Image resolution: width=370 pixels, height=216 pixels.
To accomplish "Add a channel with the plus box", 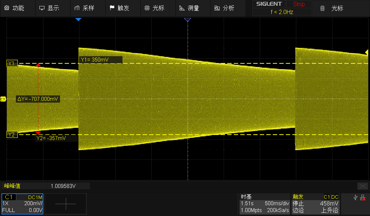I will pos(66,204).
